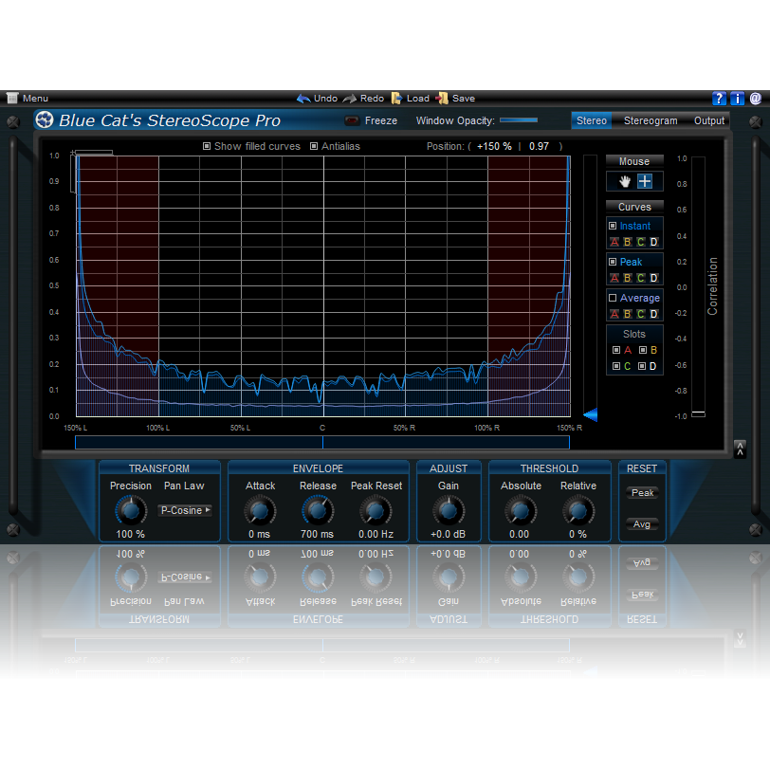Select the hand pan tool in Mouse panel
This screenshot has width=770, height=770.
(625, 182)
